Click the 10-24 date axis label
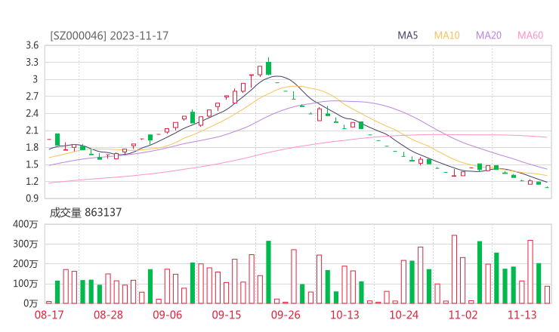The width and height of the screenshot is (559, 332). [404, 315]
